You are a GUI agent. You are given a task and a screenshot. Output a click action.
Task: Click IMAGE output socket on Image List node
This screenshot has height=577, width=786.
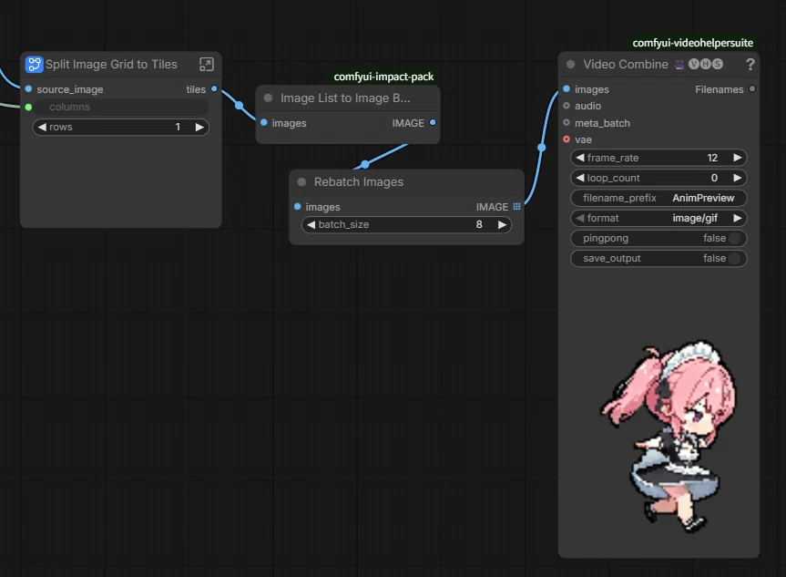click(x=433, y=122)
